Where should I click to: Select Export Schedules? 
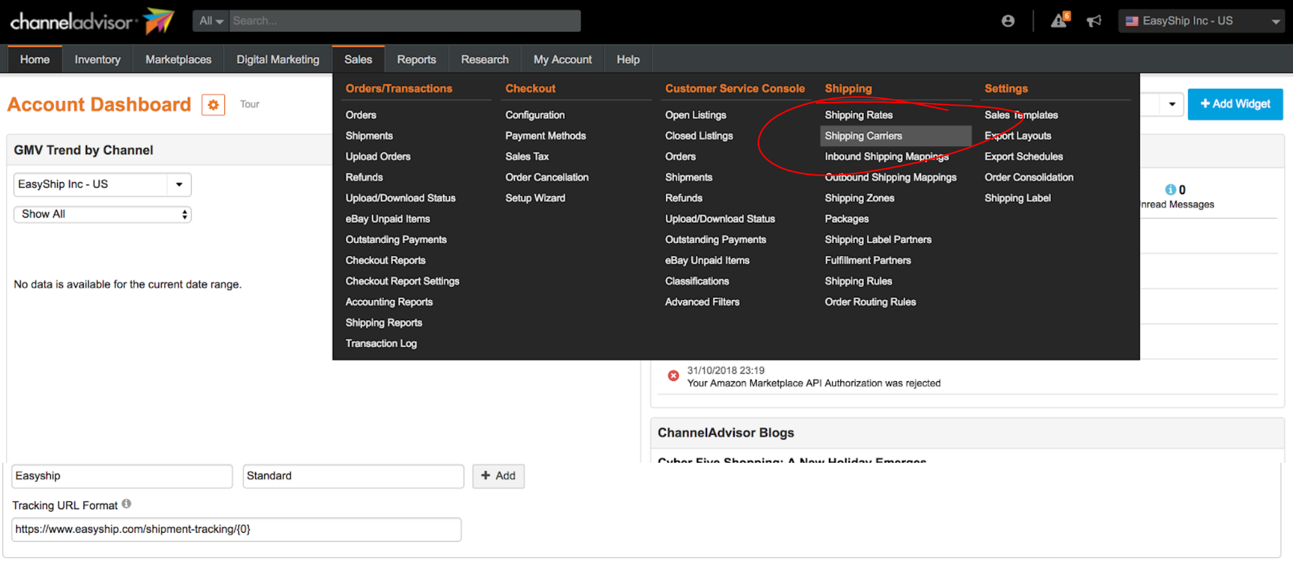point(1024,157)
